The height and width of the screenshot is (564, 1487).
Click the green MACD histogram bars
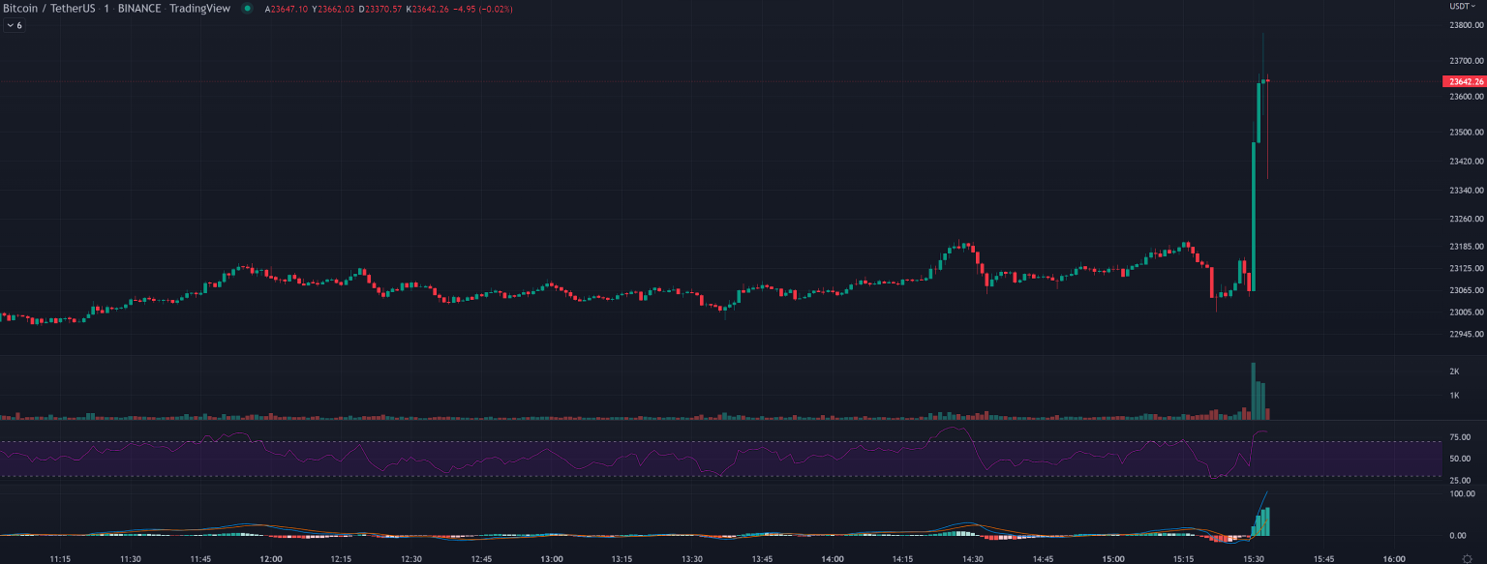[x=1262, y=523]
